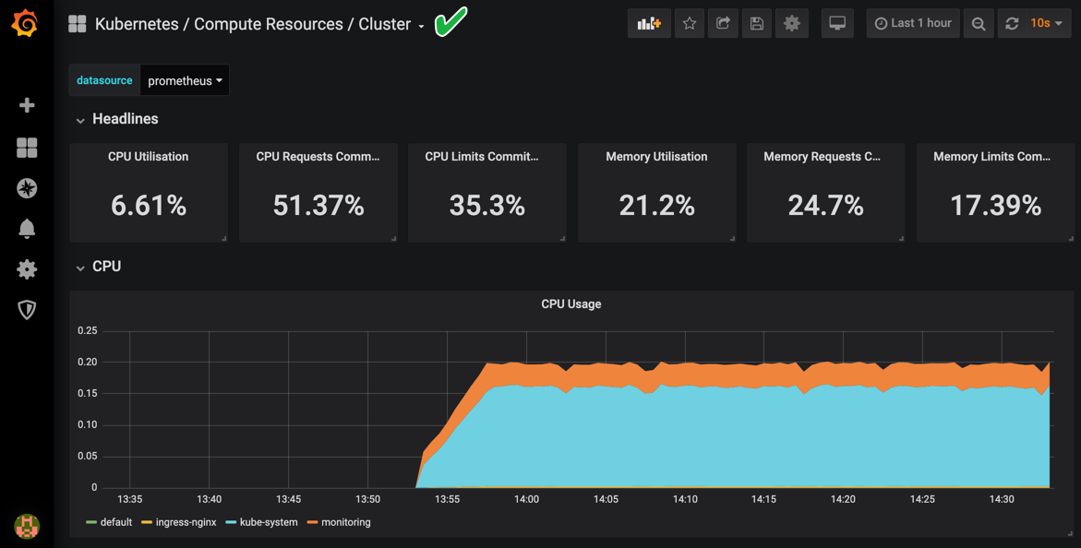
Task: Open the Server Admin shield icon
Action: 27,309
